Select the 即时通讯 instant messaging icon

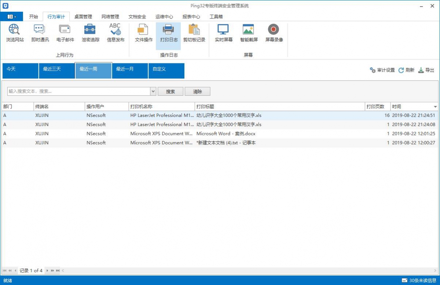(x=40, y=33)
